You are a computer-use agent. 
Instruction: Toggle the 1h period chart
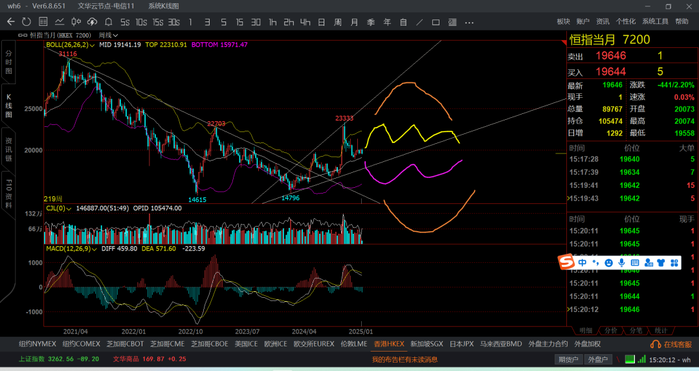click(272, 22)
